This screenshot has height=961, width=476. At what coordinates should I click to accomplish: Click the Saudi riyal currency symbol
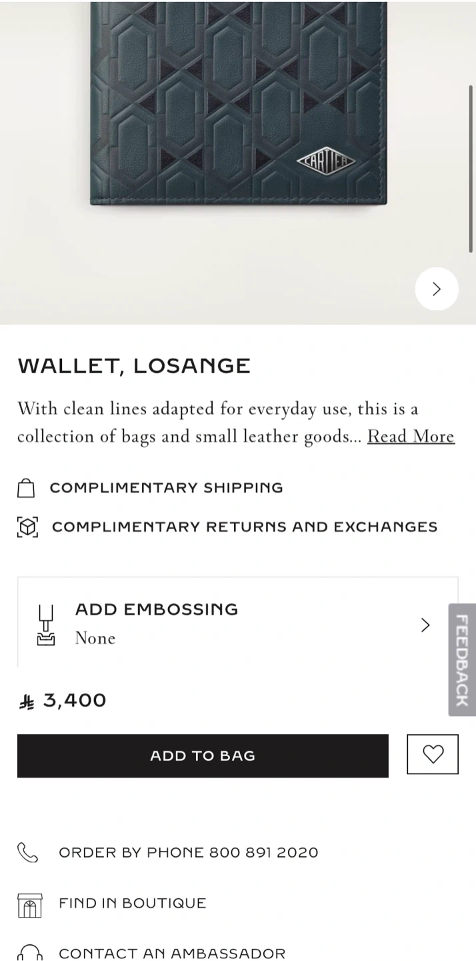pos(27,701)
